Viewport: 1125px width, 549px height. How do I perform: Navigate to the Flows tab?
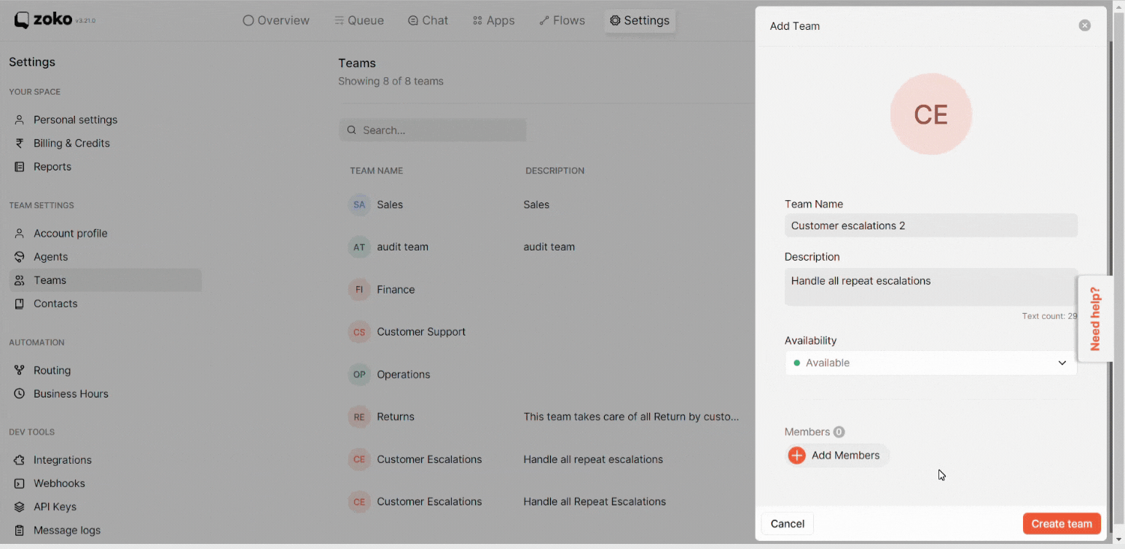point(562,20)
